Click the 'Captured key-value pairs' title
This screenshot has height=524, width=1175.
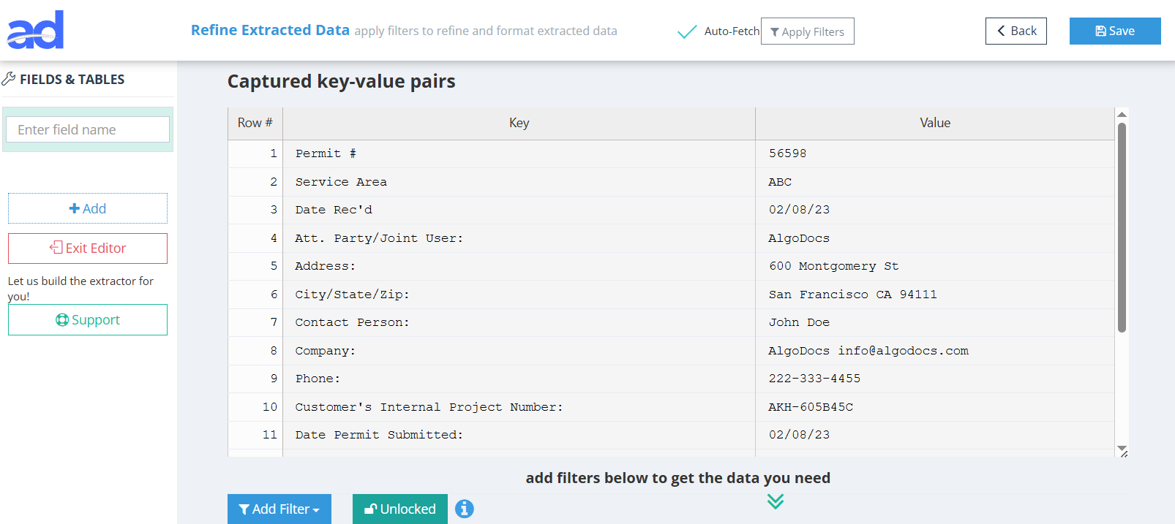click(x=341, y=81)
